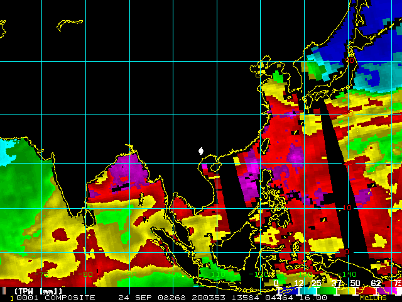Click the legend tick label '12'

[299, 283]
